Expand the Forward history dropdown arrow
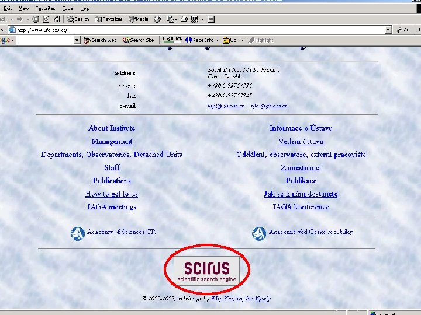The height and width of the screenshot is (315, 421). [x=27, y=19]
